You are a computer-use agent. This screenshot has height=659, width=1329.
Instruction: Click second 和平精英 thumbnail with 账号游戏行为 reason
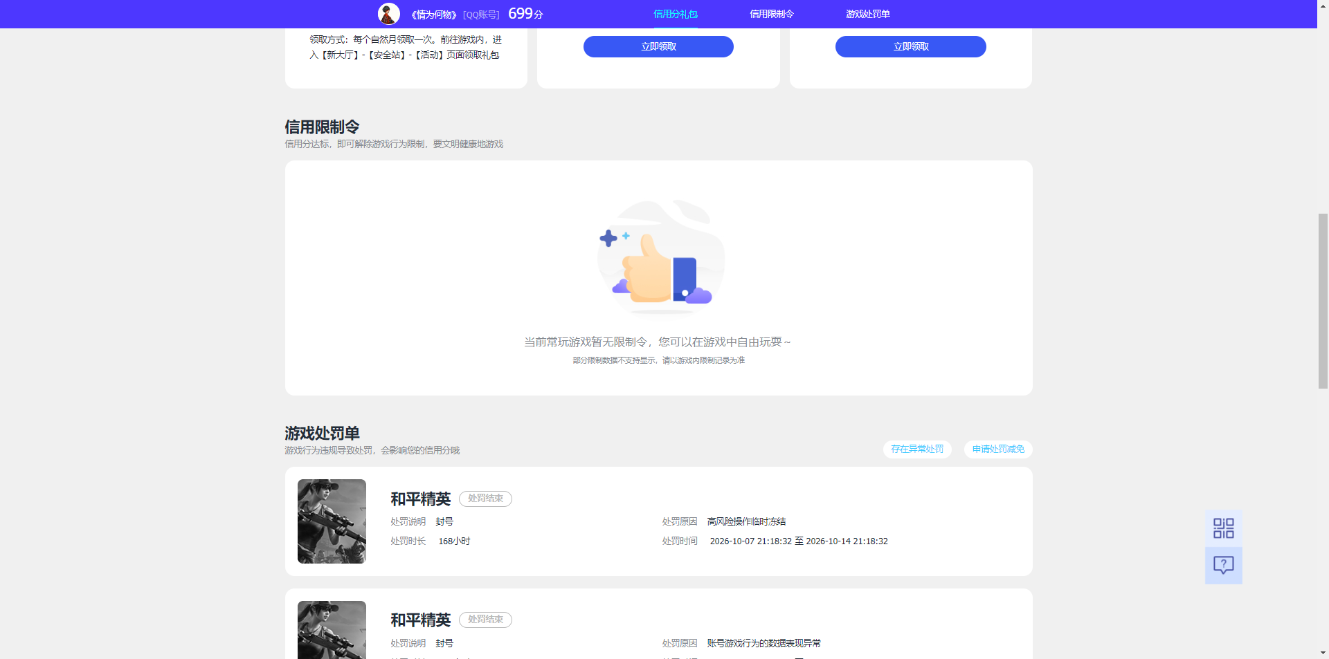click(332, 629)
